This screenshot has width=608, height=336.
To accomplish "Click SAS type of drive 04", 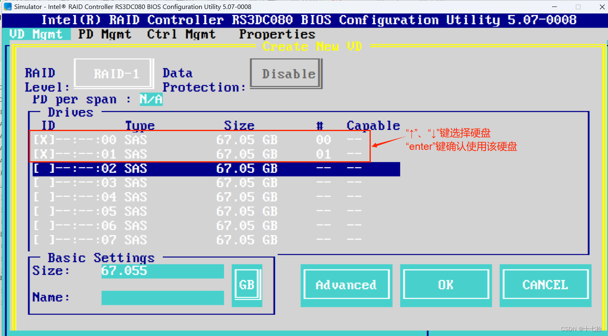I will (x=136, y=197).
